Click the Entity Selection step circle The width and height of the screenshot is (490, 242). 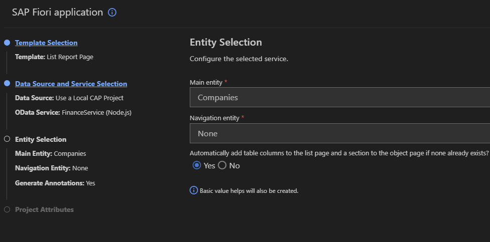(7, 139)
